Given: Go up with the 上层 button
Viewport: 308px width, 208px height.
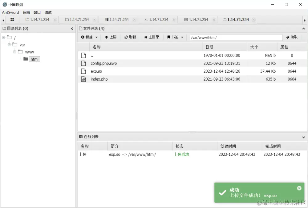Looking at the screenshot, I should click(111, 37).
